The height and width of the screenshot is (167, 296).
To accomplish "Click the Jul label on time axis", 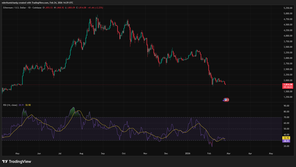I will 60,153.
